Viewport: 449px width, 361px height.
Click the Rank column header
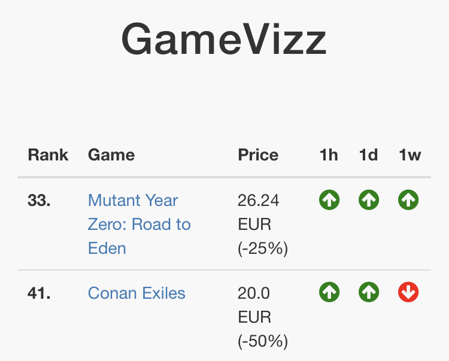click(x=48, y=155)
